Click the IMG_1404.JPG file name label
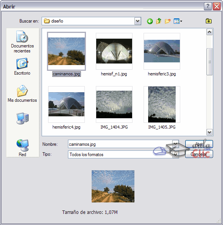223x225 pixels. coord(114,127)
